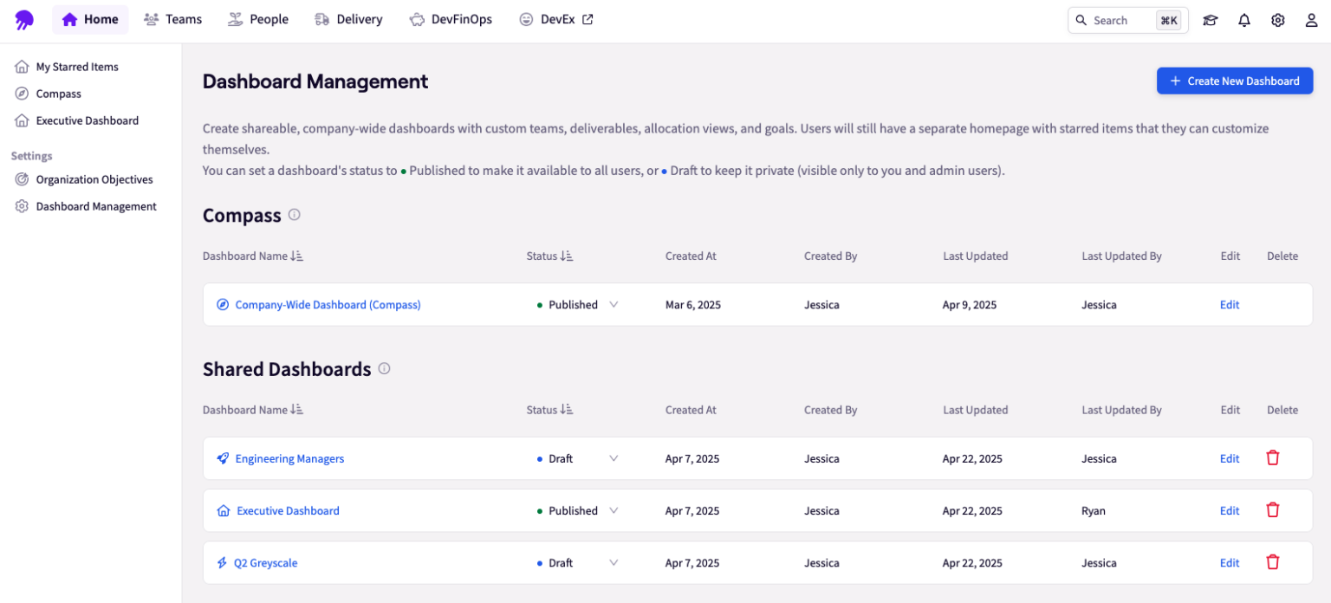
Task: Click the rocket icon beside Engineering Managers
Action: pyautogui.click(x=224, y=458)
